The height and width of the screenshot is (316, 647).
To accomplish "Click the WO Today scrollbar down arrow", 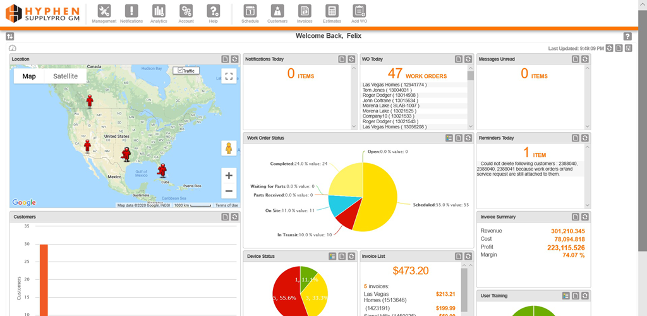I will [x=470, y=126].
